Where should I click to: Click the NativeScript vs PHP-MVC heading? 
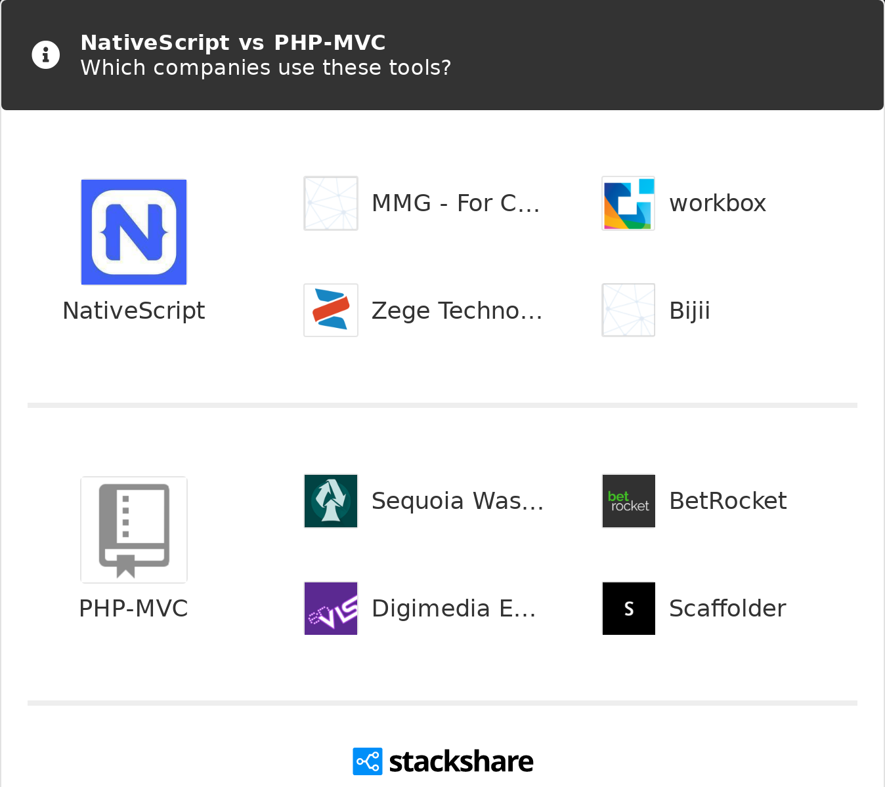[x=233, y=43]
